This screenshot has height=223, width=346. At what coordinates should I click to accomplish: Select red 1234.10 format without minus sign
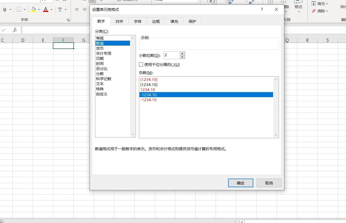[206, 90]
